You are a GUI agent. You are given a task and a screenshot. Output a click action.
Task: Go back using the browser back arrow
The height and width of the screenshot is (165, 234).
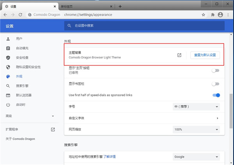tap(5, 15)
